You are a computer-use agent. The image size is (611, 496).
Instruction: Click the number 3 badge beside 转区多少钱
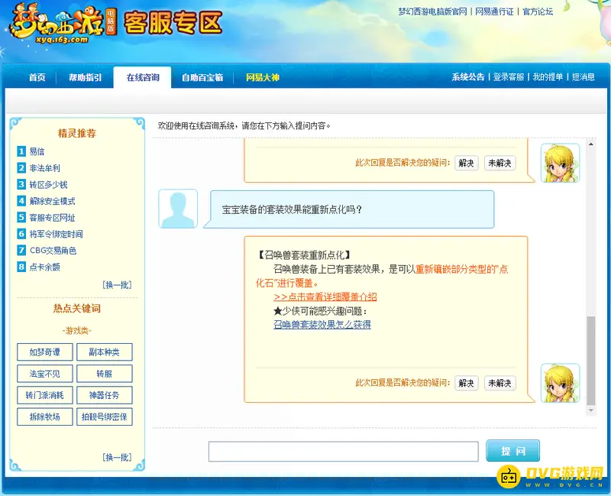tap(21, 184)
